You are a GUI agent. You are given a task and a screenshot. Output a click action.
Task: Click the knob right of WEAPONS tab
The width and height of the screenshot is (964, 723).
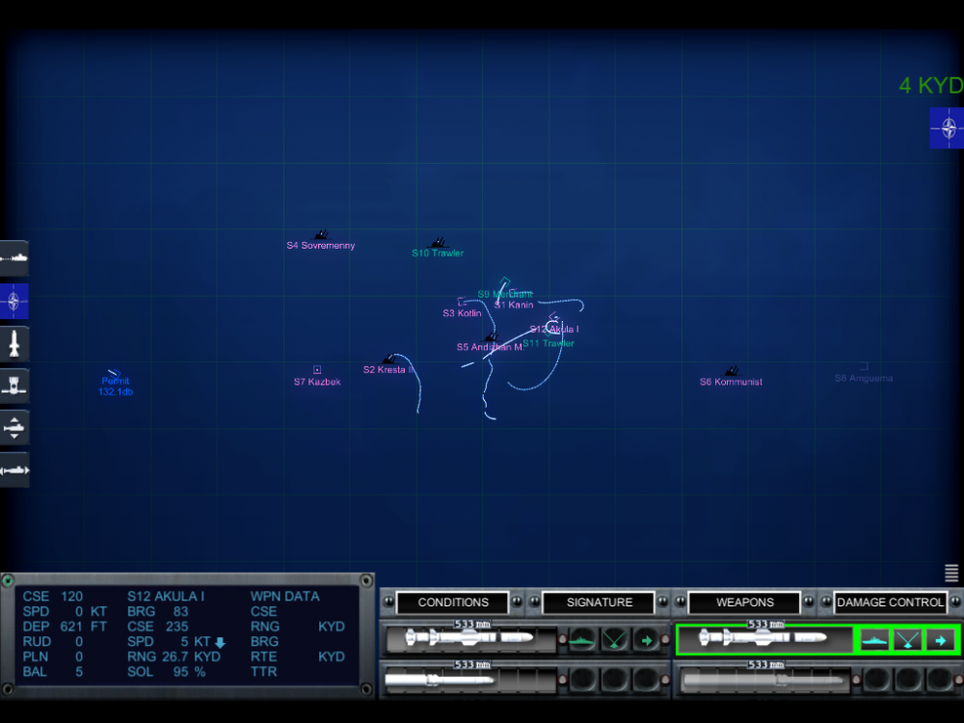tap(809, 602)
